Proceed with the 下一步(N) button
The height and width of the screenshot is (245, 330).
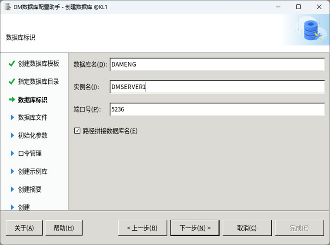coord(195,228)
